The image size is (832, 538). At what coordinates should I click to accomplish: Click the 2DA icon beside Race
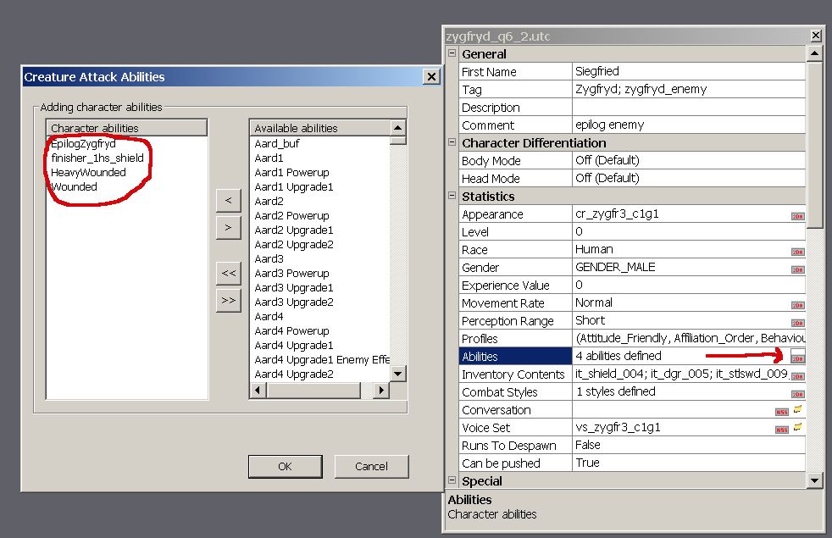(x=797, y=251)
